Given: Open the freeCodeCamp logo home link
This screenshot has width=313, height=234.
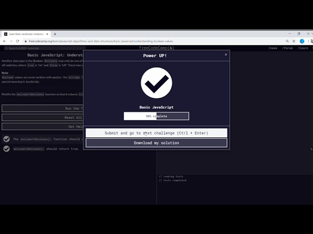Looking at the screenshot, I should (156, 48).
